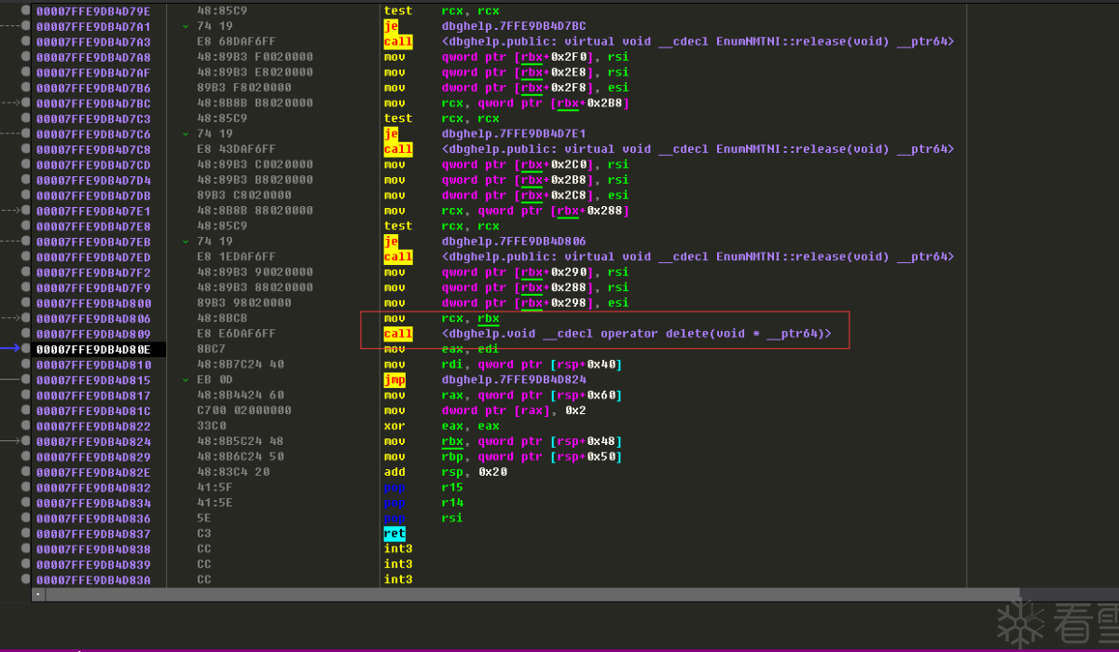Select address 00007FFE9DB4D7E1
Viewport: 1119px width, 652px height.
pyautogui.click(x=93, y=211)
